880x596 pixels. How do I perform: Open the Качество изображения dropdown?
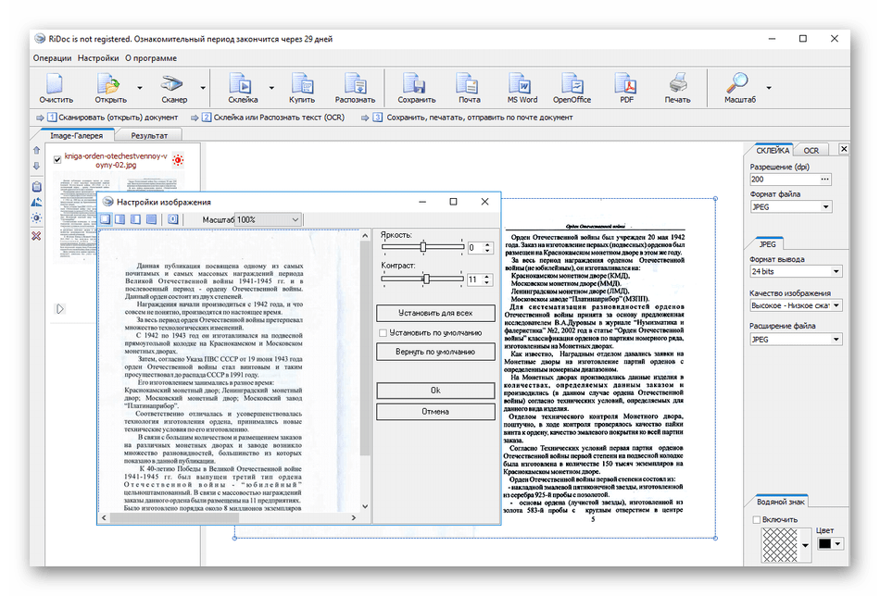coord(796,305)
